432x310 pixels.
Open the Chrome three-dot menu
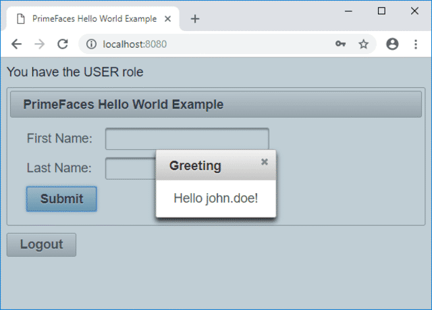(x=416, y=44)
